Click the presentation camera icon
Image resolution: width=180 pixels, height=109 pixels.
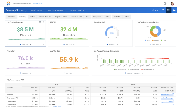[174, 10]
